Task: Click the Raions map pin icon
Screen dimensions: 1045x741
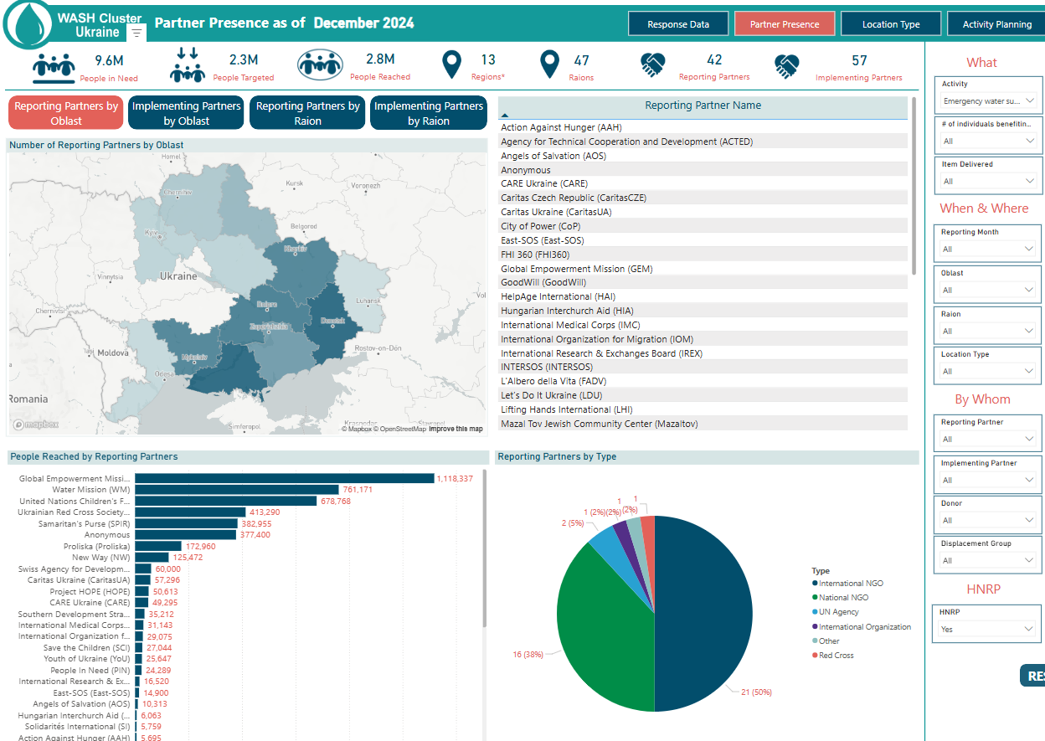Action: 549,64
